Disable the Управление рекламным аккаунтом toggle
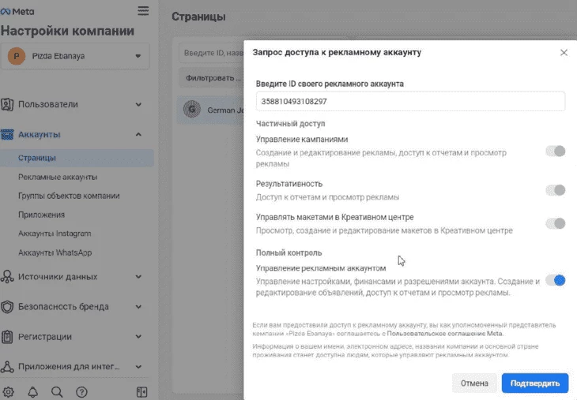Screen dimensions: 577x400 click(x=556, y=280)
